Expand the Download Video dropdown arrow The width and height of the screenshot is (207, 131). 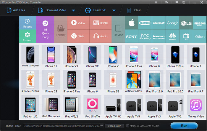[73, 10]
